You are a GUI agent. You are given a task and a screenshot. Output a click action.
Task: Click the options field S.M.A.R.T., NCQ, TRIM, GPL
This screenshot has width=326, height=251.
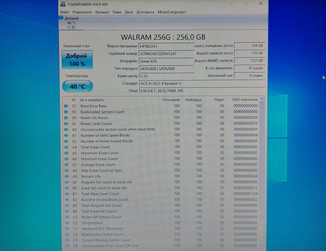[202, 91]
